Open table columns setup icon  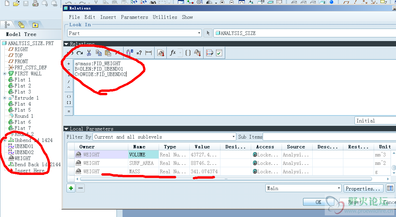(x=390, y=188)
